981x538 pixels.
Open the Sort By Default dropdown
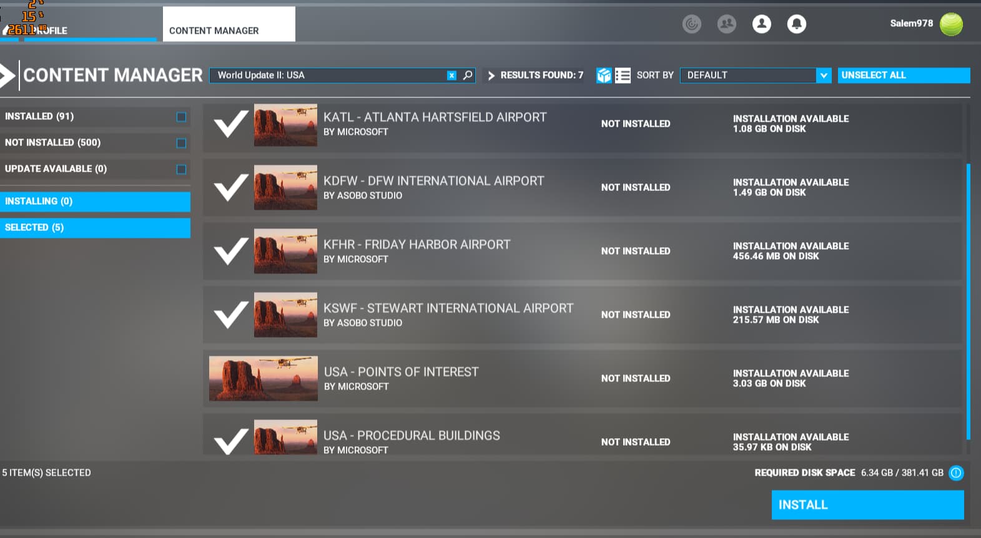click(x=748, y=76)
